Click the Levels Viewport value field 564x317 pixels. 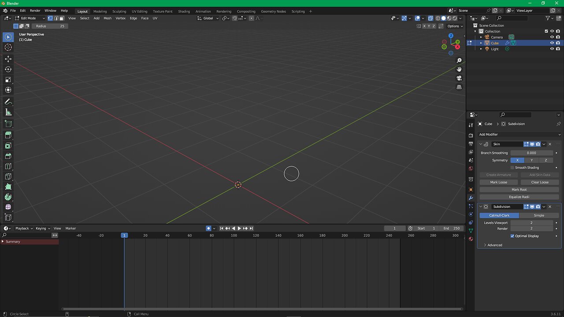[x=531, y=223]
